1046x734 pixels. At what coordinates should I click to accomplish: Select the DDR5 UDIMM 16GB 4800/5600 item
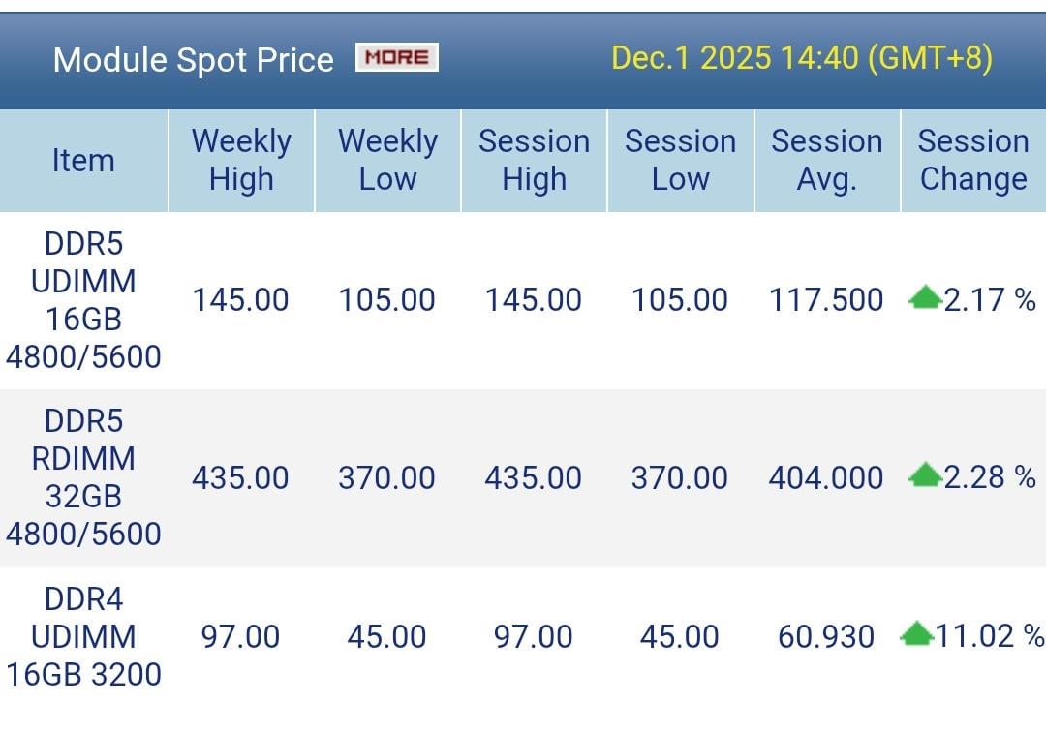click(x=83, y=300)
